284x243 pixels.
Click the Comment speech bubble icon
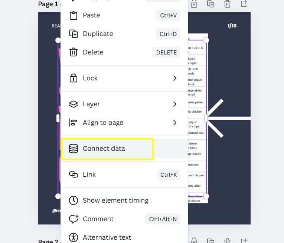pos(74,219)
